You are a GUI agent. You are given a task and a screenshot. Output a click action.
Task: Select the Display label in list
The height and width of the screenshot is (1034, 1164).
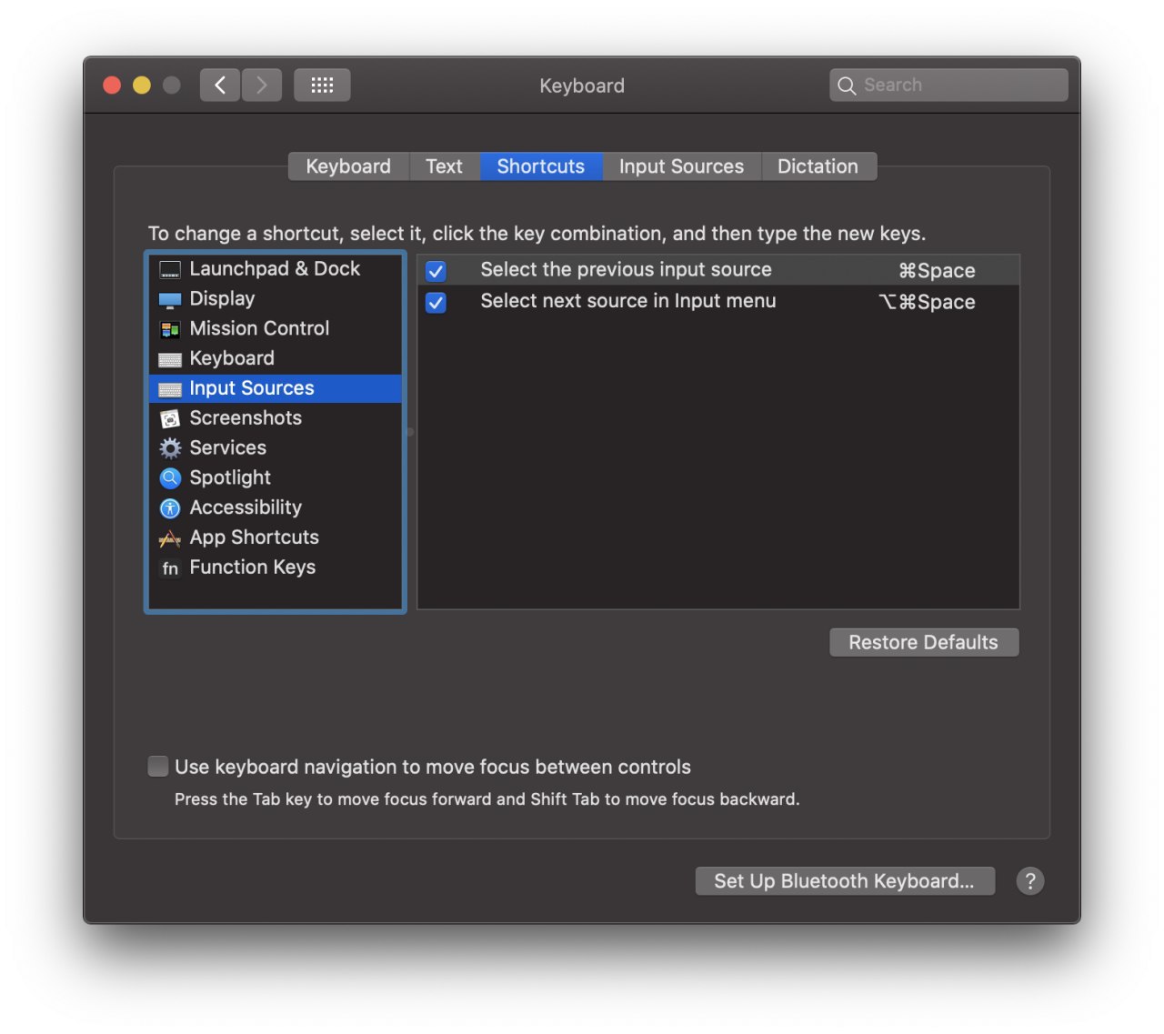(x=222, y=299)
